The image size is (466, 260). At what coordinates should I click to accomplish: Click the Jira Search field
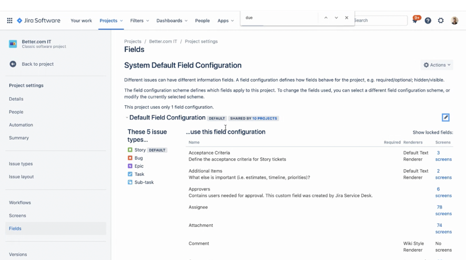click(380, 21)
